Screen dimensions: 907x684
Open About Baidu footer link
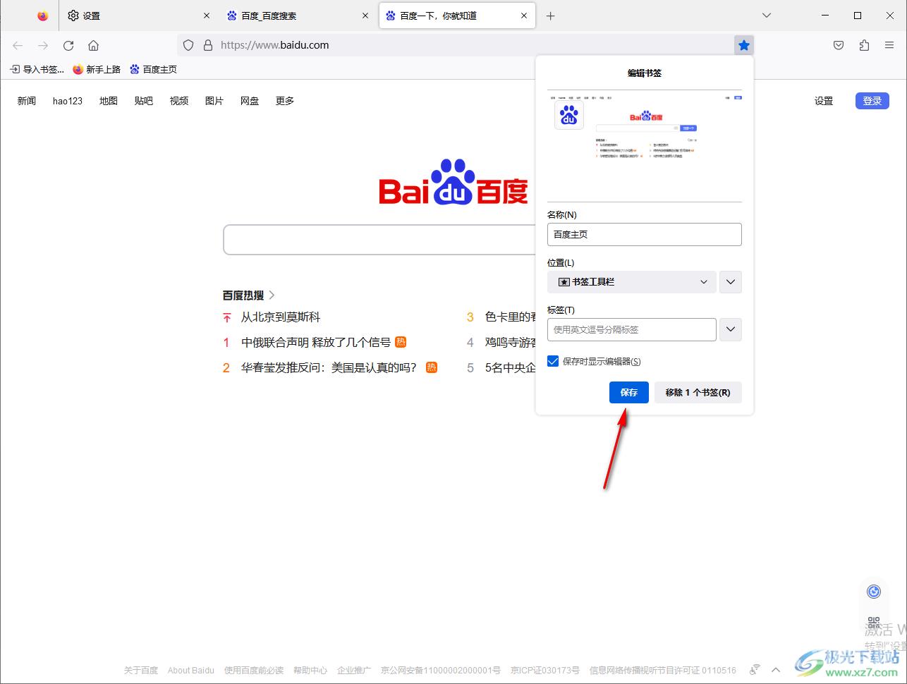[x=191, y=670]
